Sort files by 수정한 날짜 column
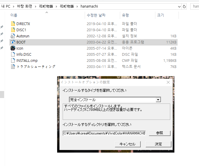This screenshot has width=199, height=166. pos(96,15)
